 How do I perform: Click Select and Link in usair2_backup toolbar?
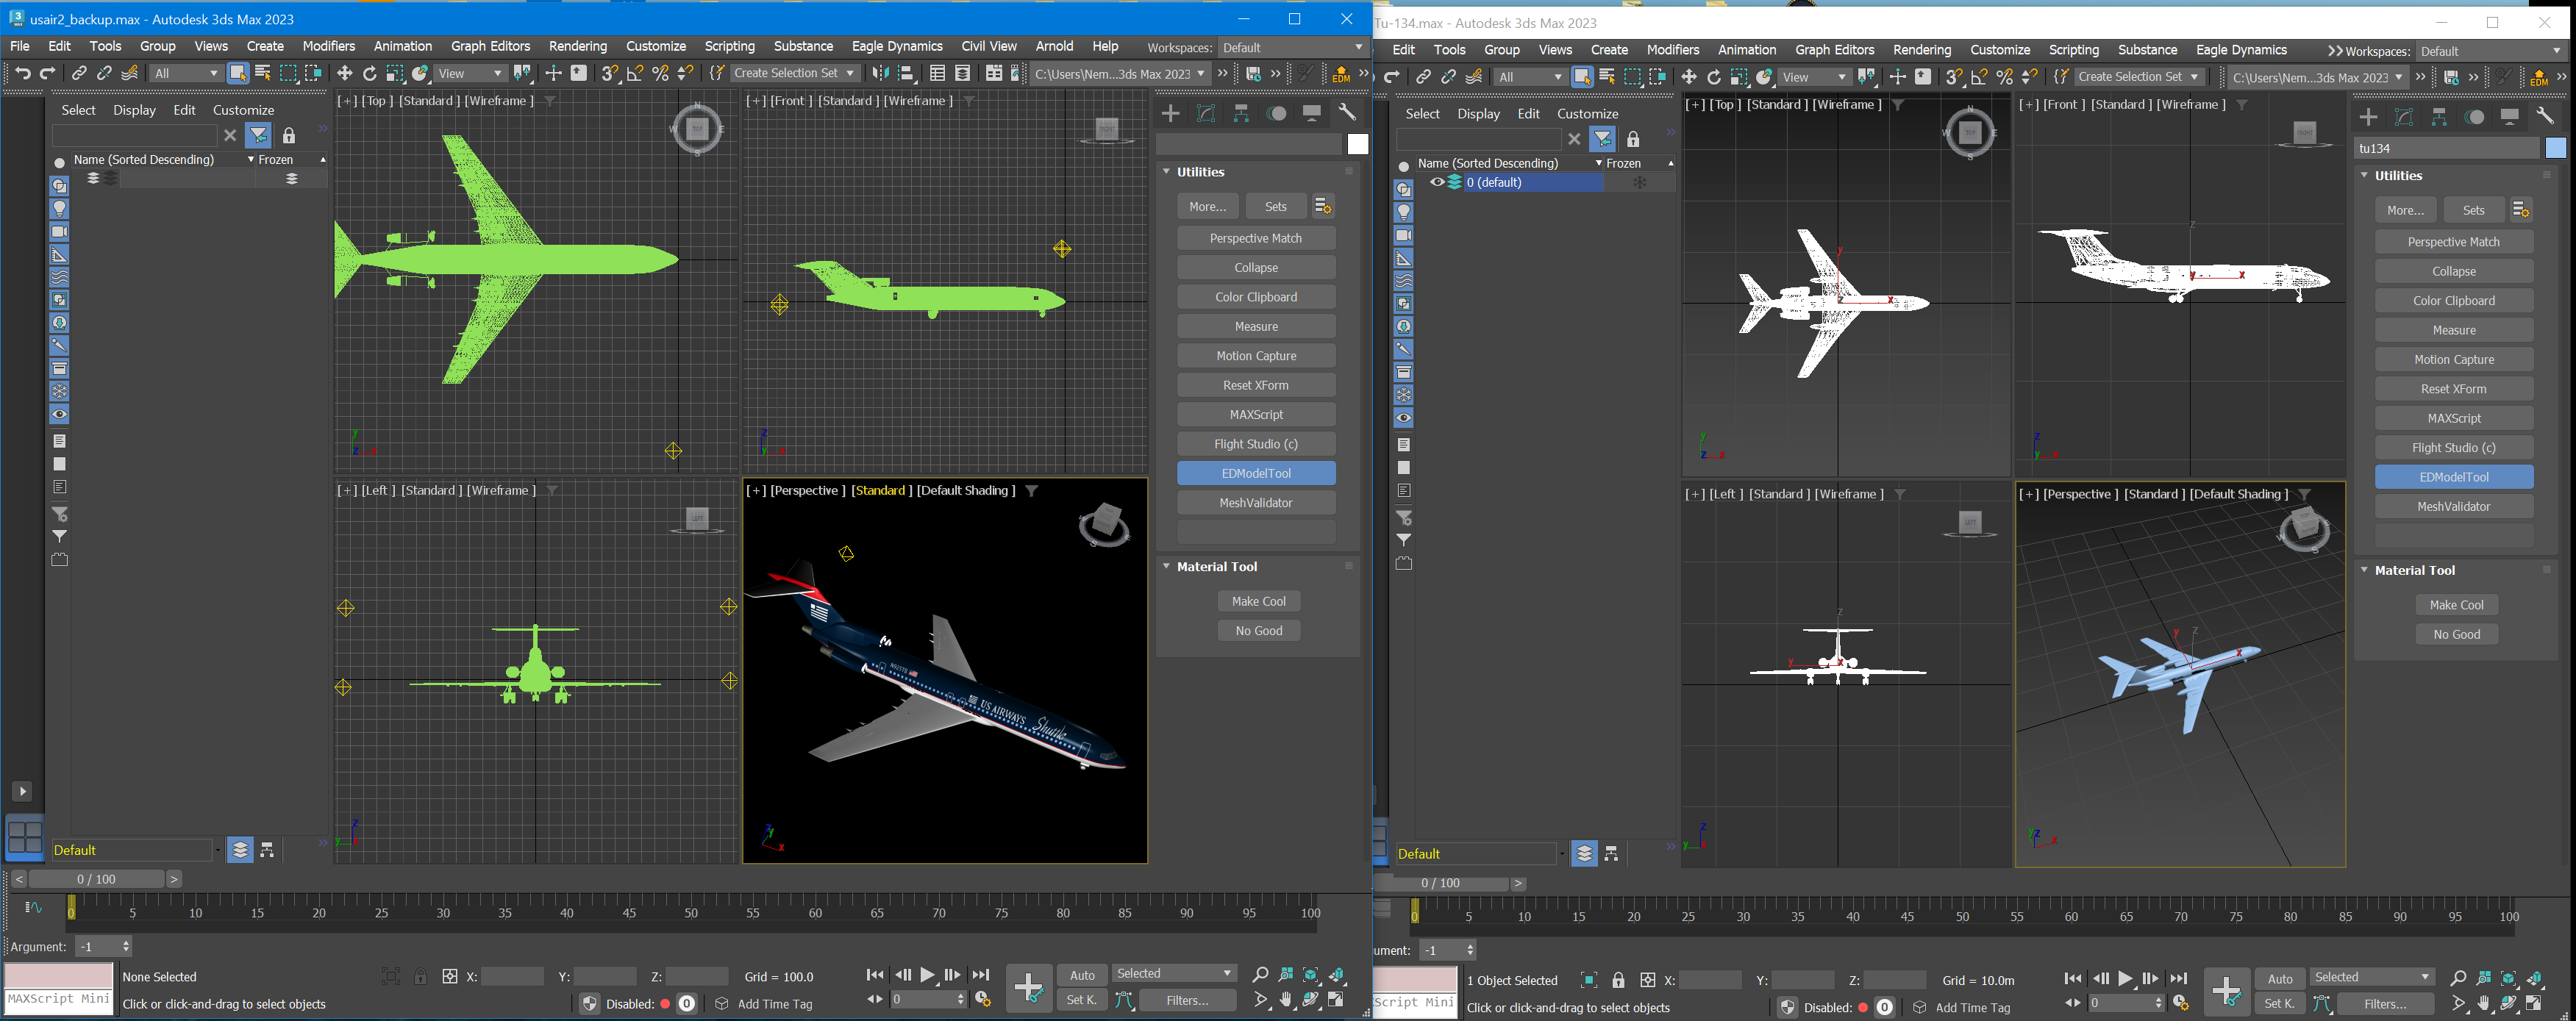pos(79,73)
